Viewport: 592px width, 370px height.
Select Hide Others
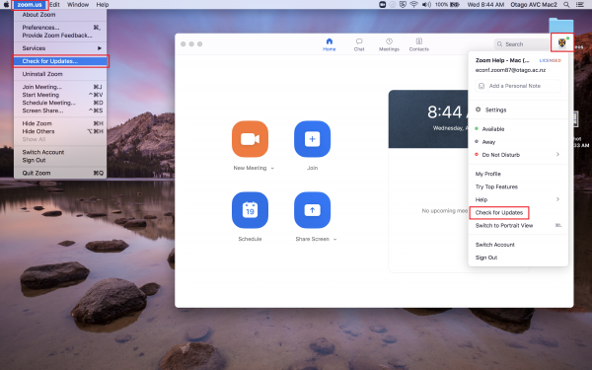60,131
